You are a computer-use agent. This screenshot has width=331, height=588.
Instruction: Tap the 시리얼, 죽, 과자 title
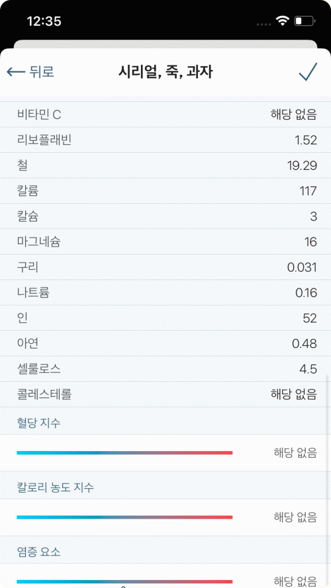165,71
